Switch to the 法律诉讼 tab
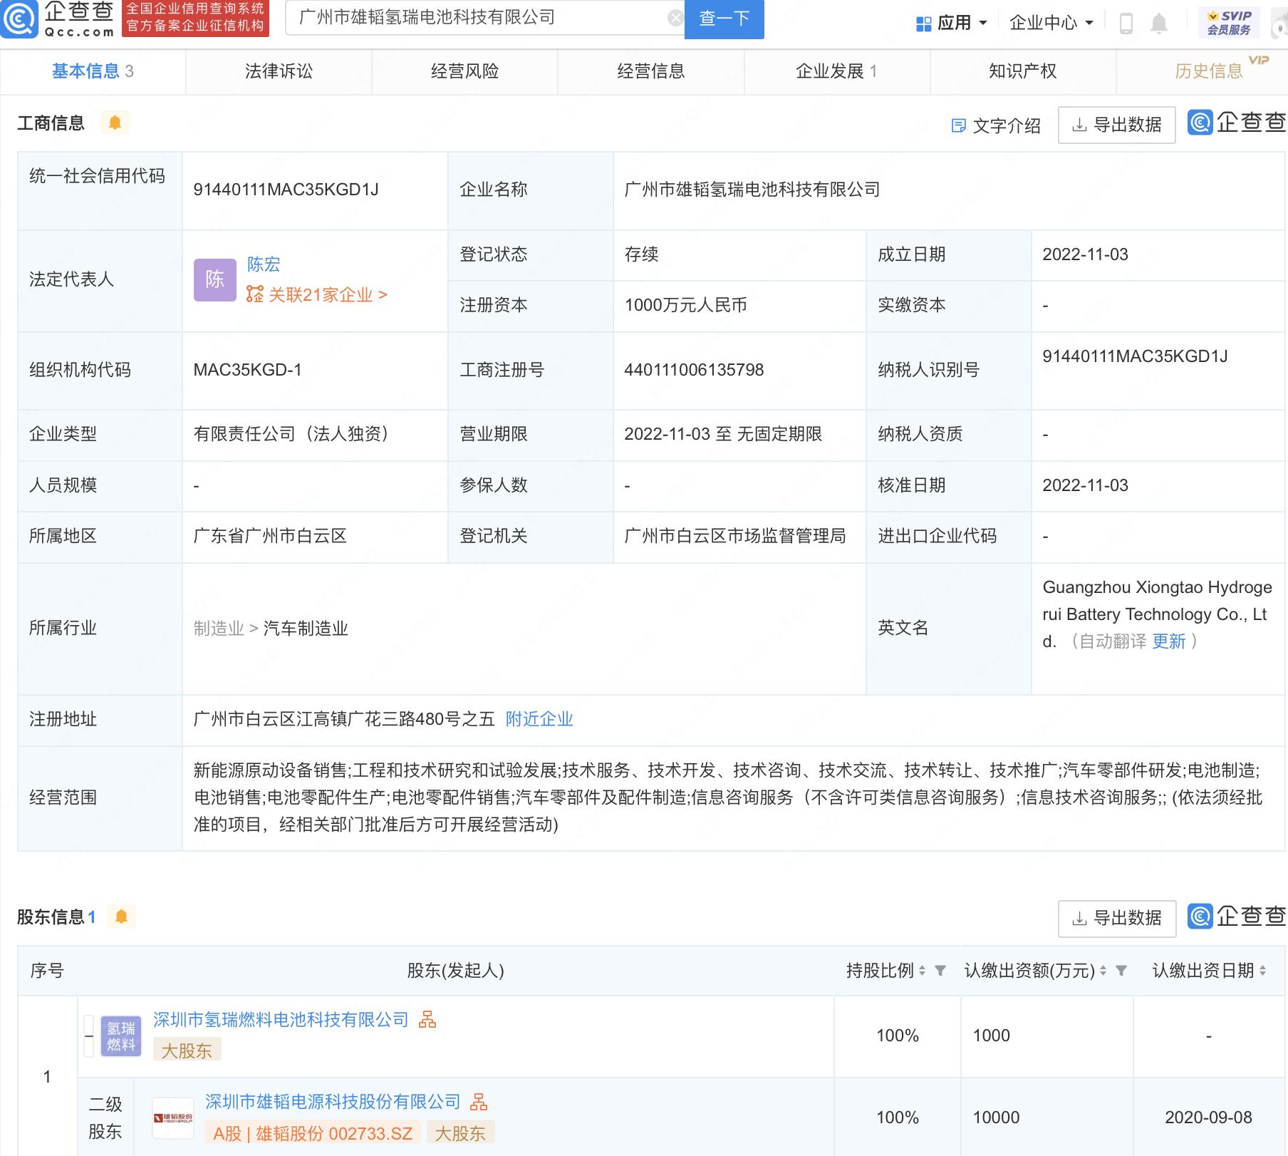Image resolution: width=1288 pixels, height=1156 pixels. 279,71
